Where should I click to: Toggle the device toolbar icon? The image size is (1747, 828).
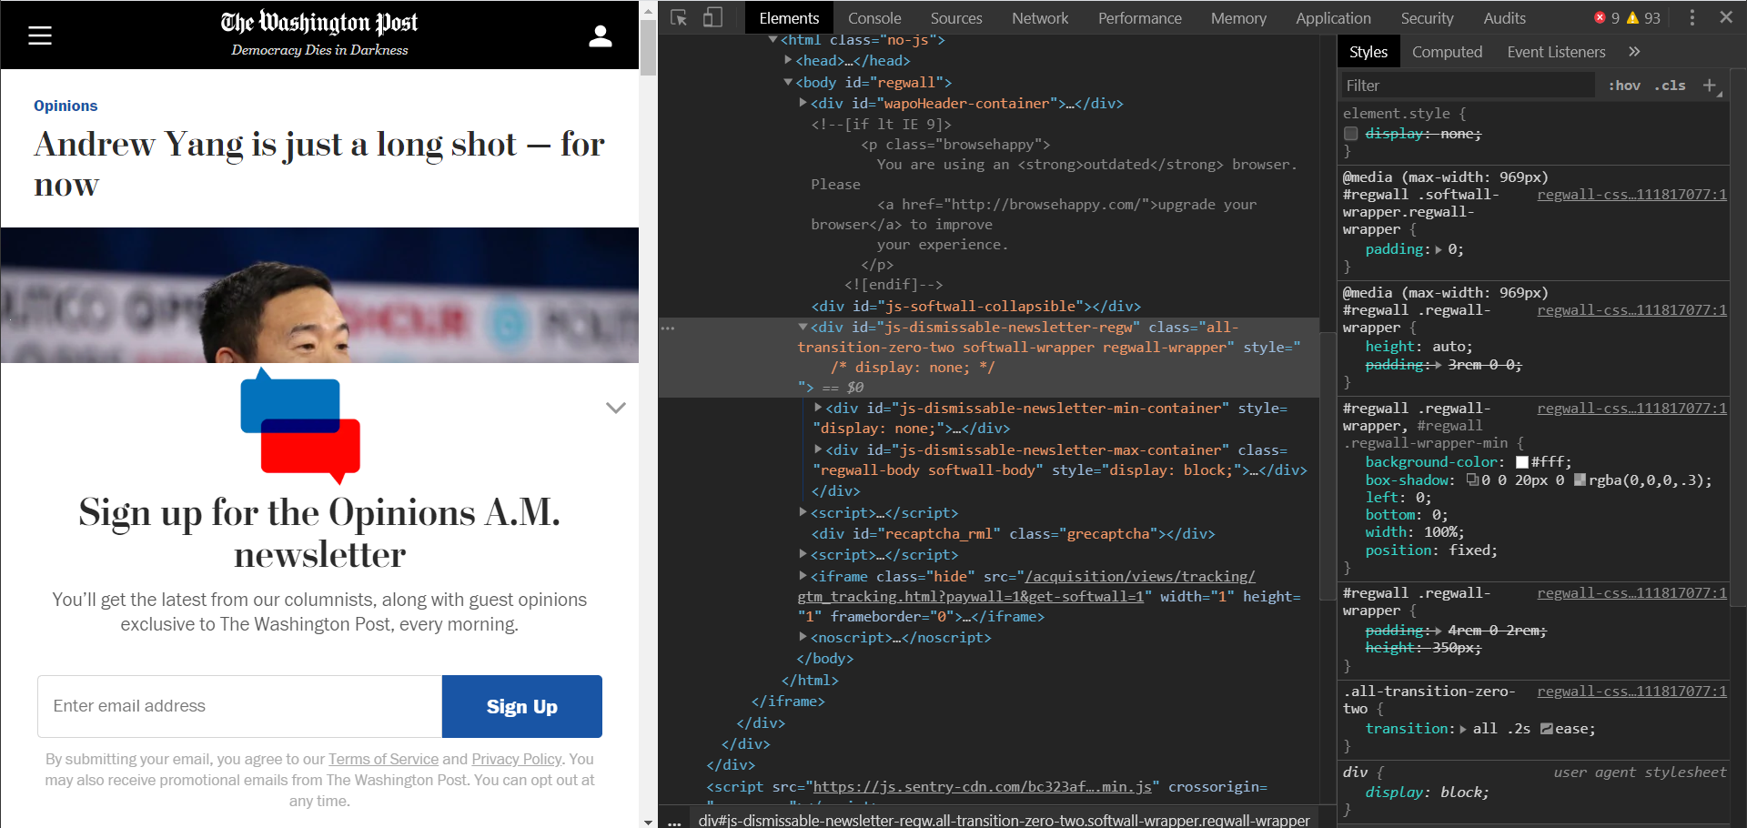point(712,18)
